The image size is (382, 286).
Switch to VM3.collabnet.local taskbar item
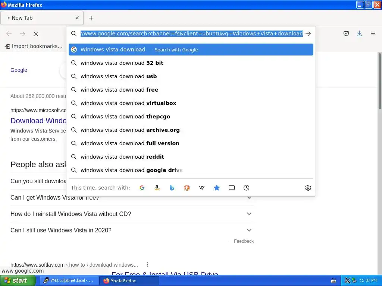pyautogui.click(x=69, y=281)
